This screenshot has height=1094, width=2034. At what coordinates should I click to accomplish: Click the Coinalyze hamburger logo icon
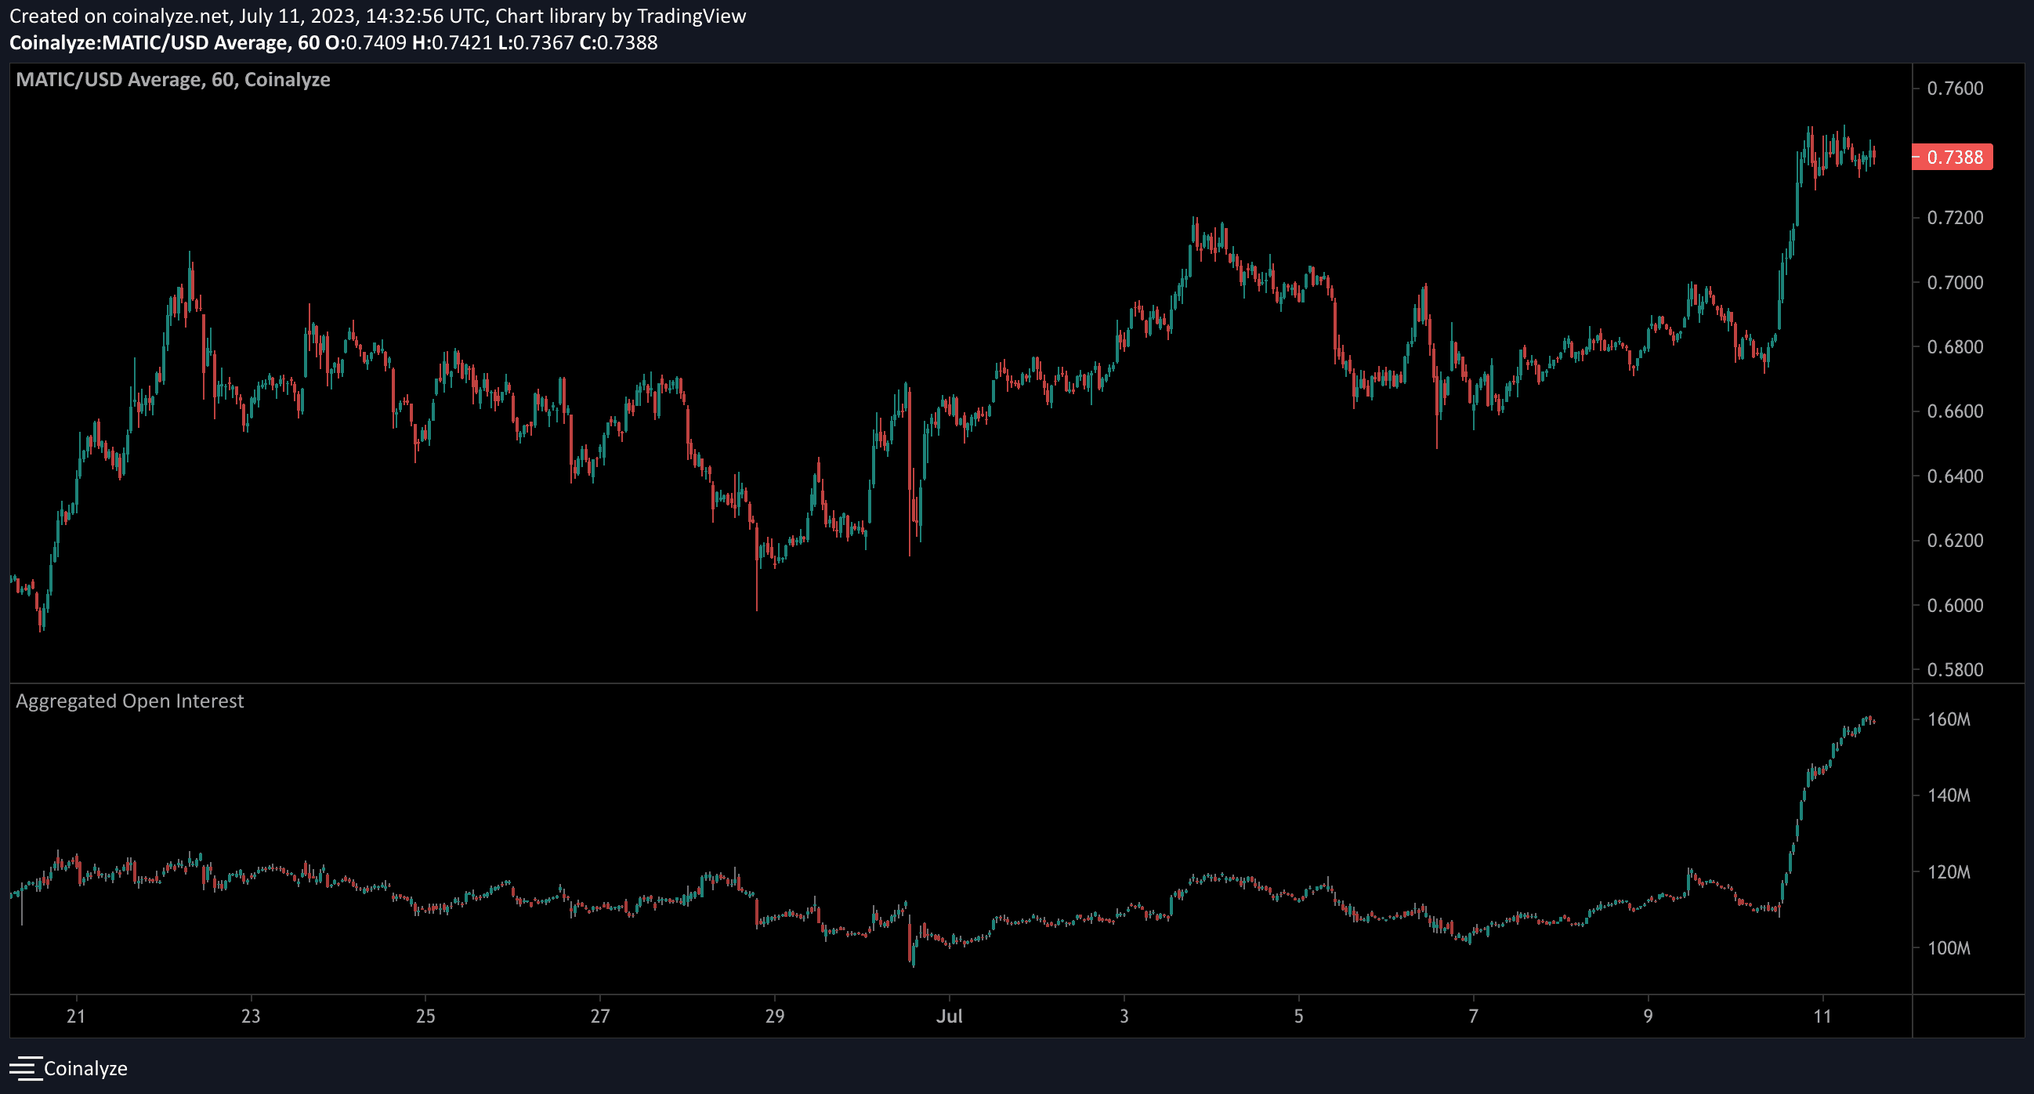pos(25,1068)
